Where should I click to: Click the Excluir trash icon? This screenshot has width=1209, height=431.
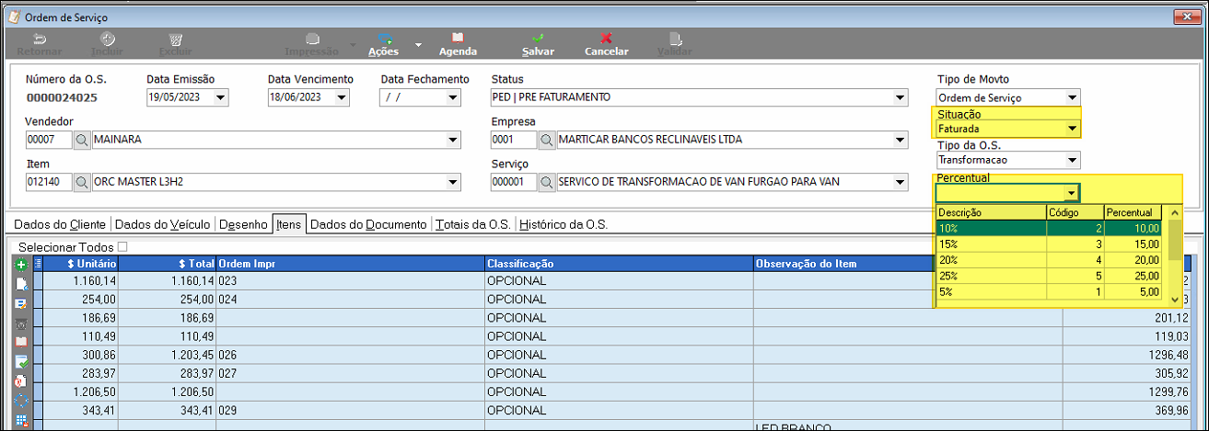(175, 39)
